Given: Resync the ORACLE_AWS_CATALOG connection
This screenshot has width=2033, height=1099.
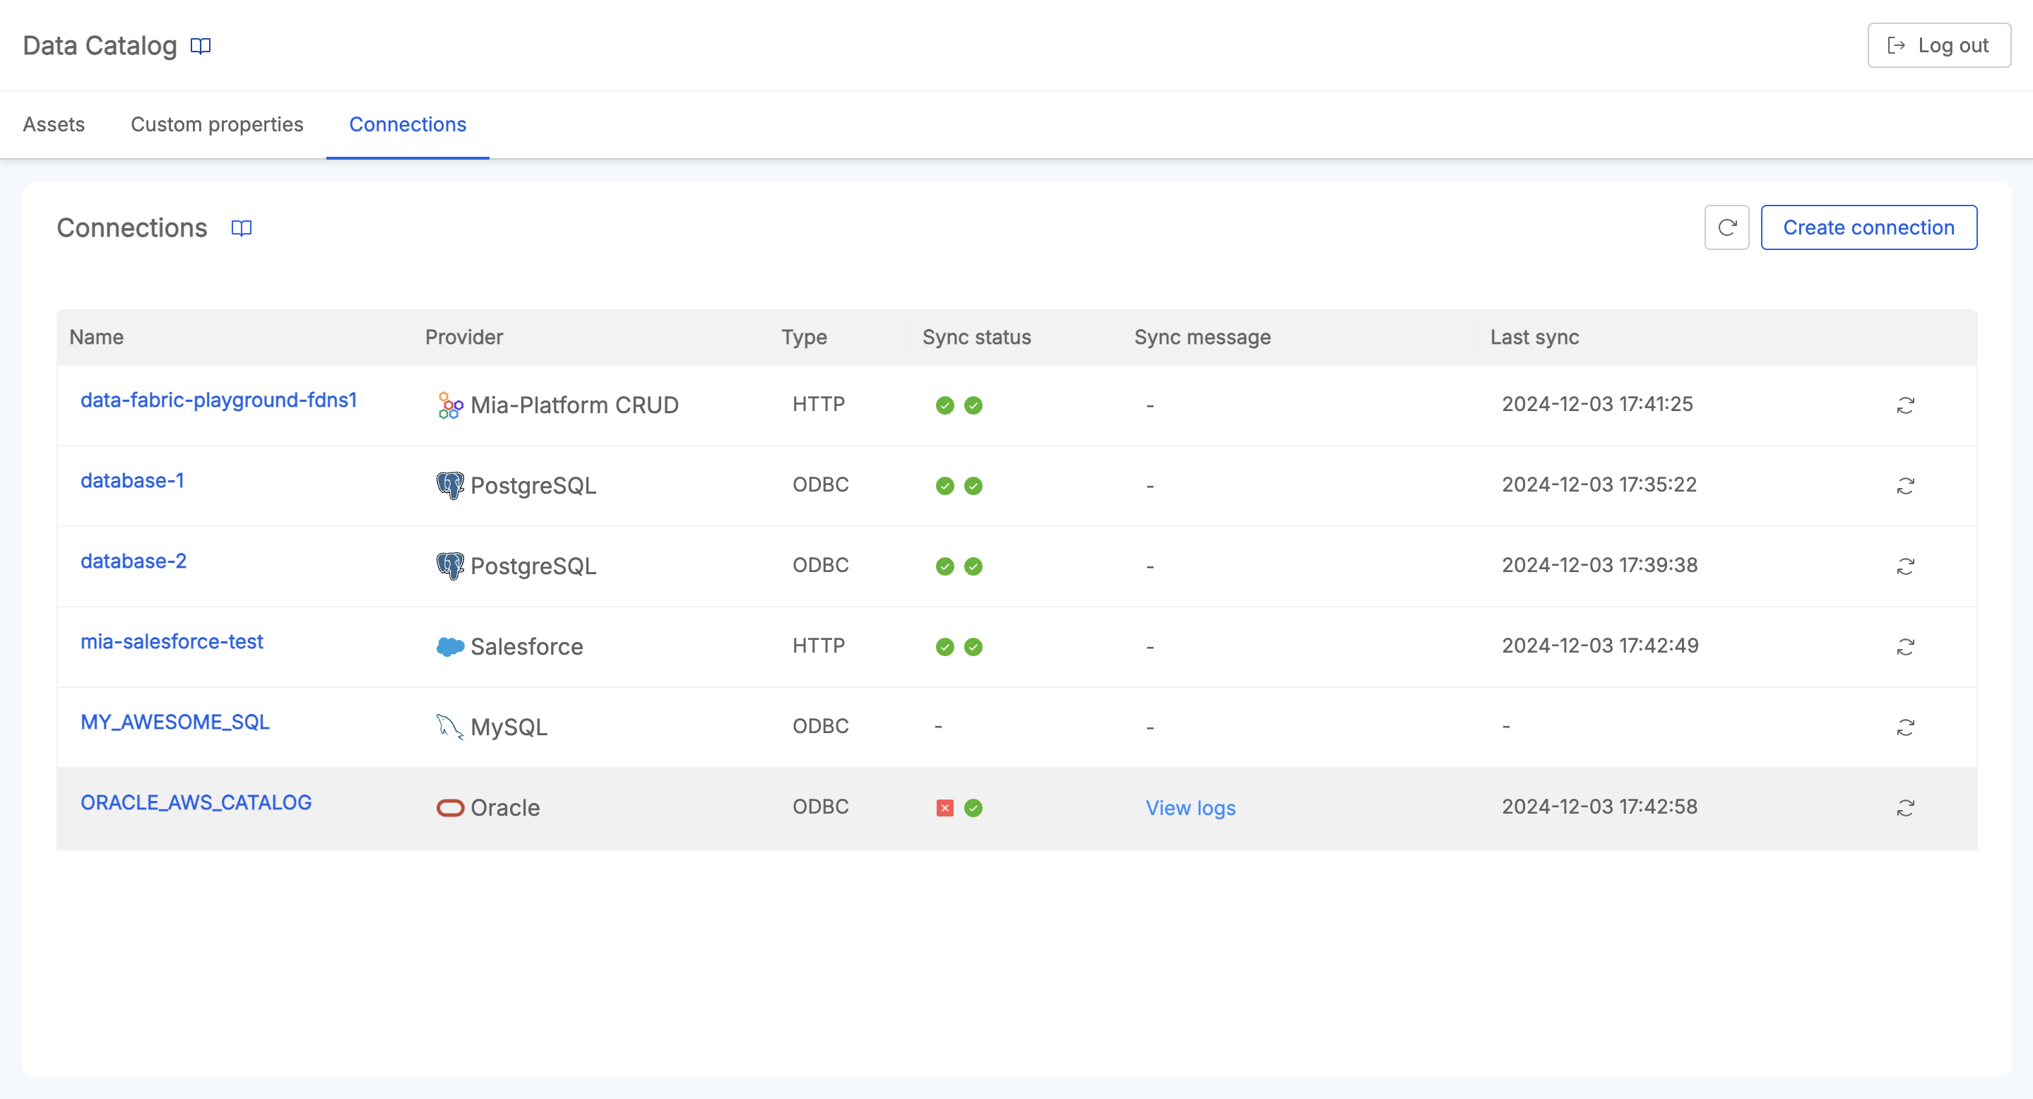Looking at the screenshot, I should [1907, 807].
